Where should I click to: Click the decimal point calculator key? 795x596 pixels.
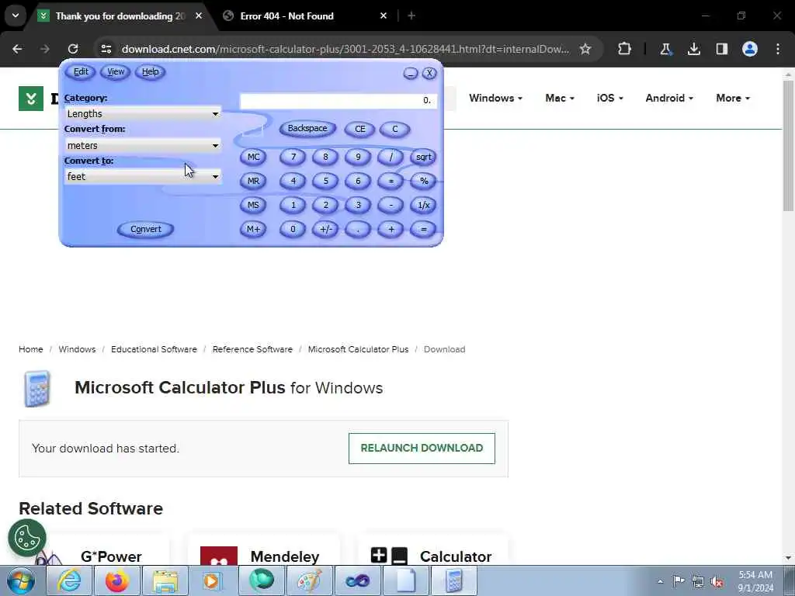[x=358, y=229]
